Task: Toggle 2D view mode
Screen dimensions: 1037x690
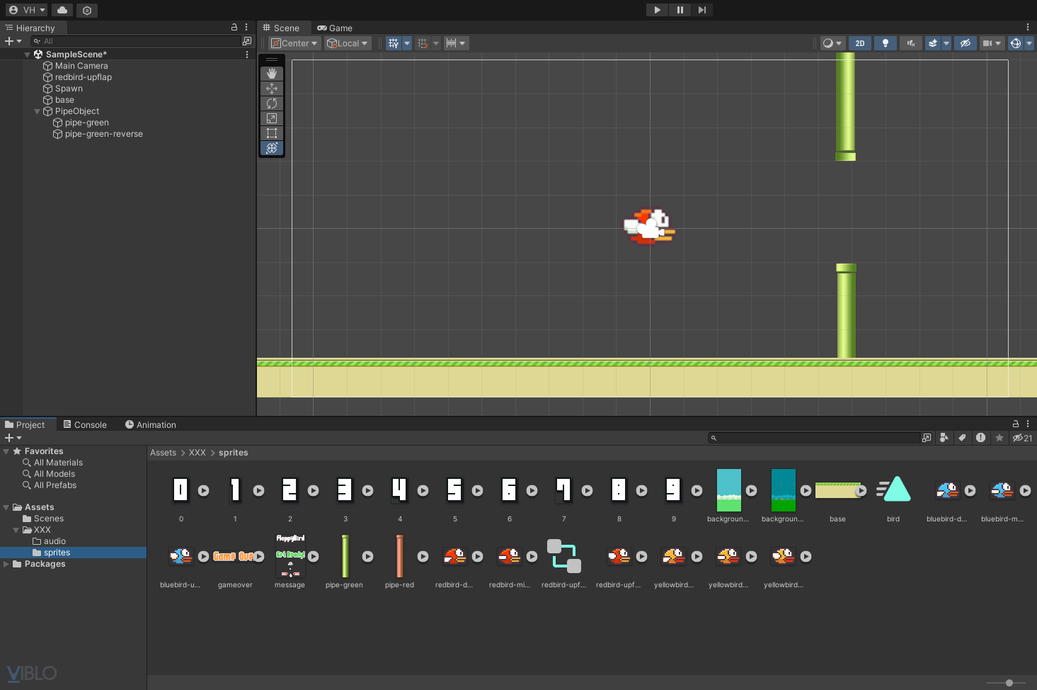Action: point(860,43)
